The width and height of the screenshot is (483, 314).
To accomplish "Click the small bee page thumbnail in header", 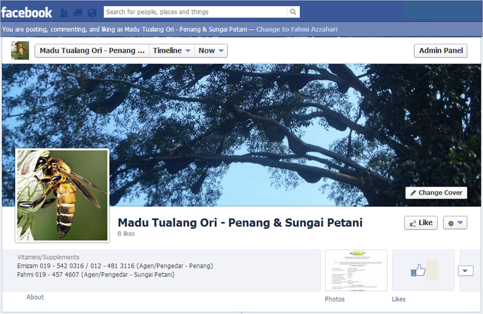I will coord(20,50).
